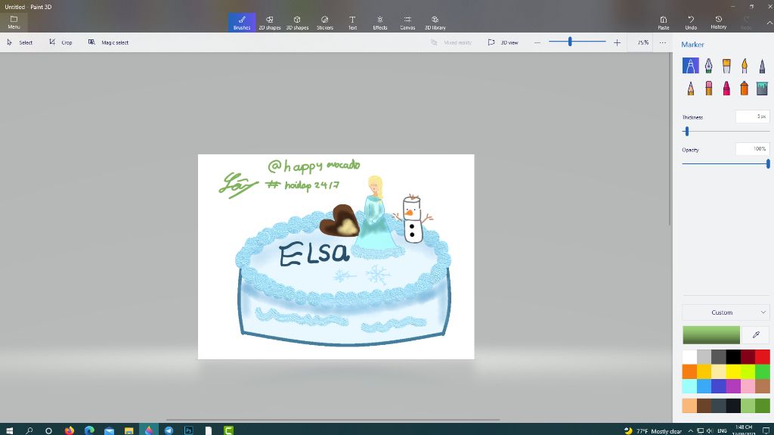Open the Effects tab

380,22
